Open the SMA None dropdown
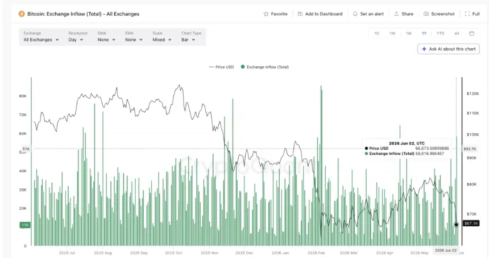 tap(106, 40)
